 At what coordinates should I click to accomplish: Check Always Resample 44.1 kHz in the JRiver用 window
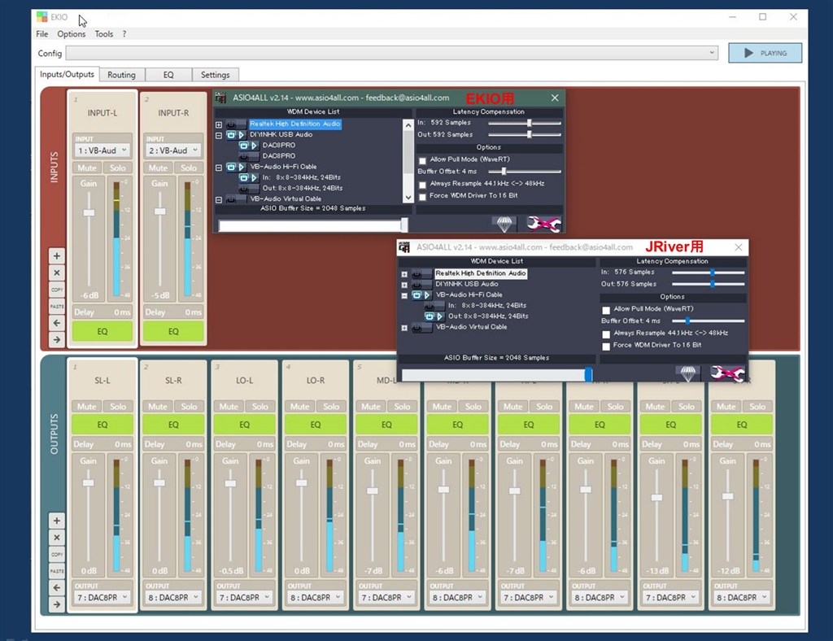(x=606, y=334)
